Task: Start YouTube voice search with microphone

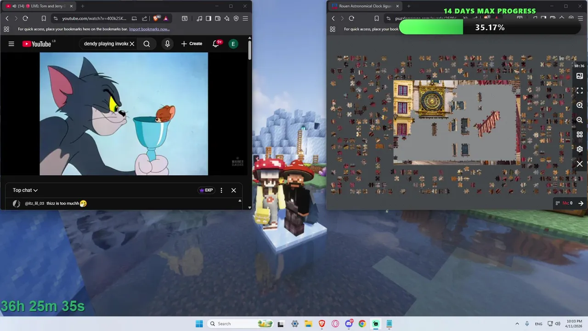Action: point(167,44)
